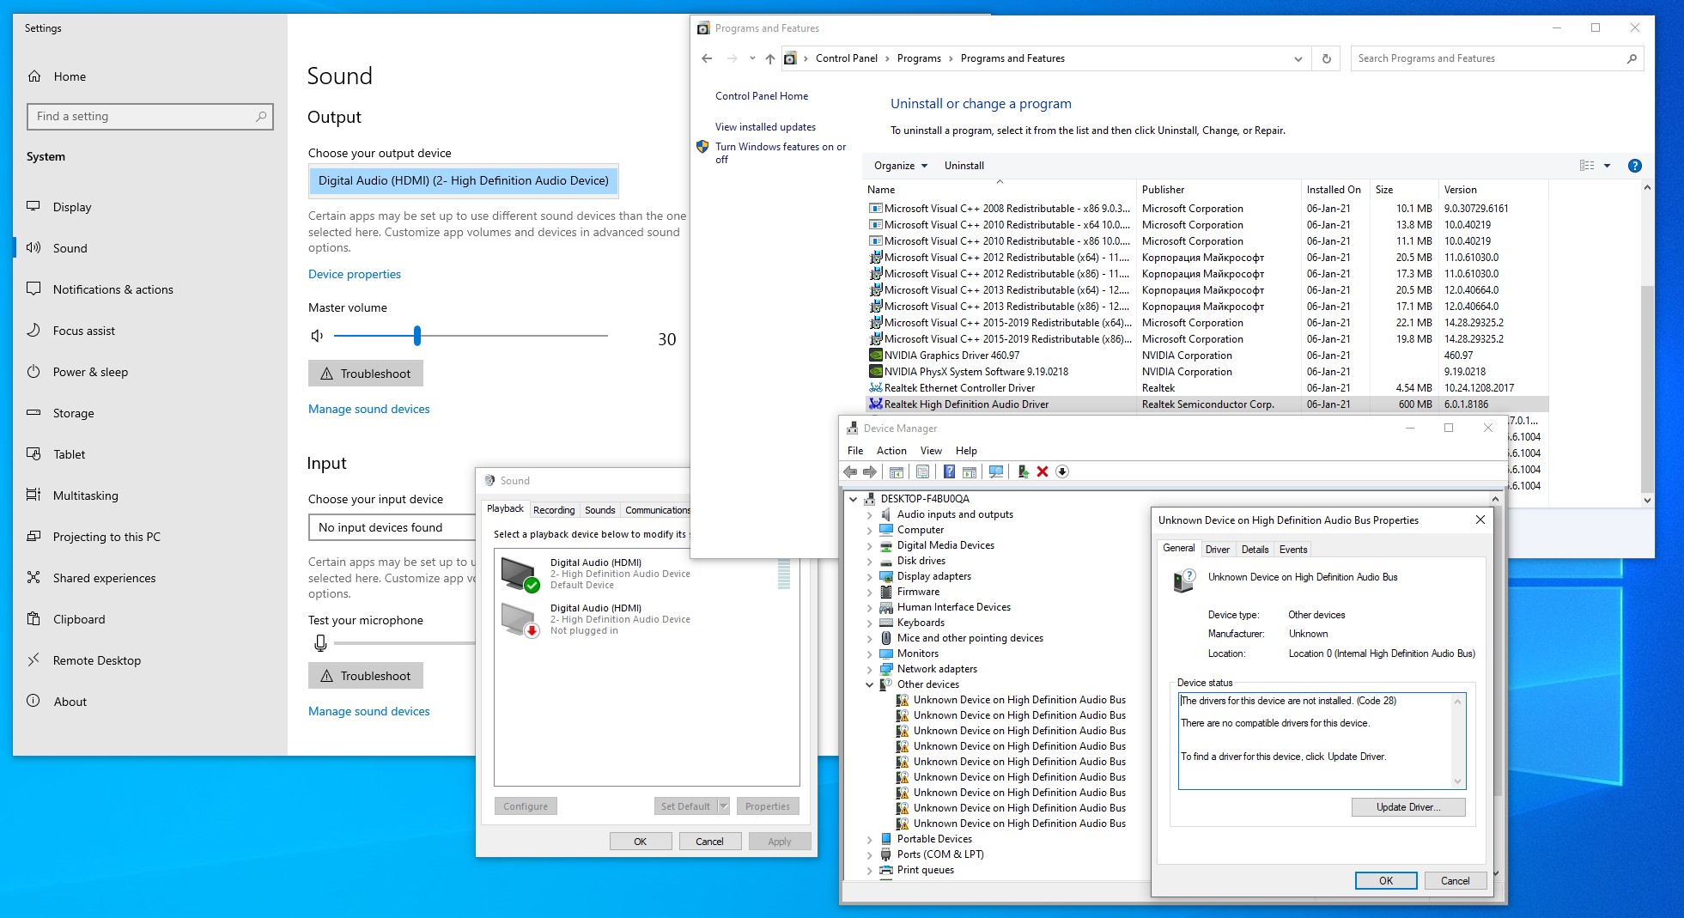Image resolution: width=1684 pixels, height=918 pixels.
Task: Open help with the blue question-mark icon
Action: click(1635, 166)
